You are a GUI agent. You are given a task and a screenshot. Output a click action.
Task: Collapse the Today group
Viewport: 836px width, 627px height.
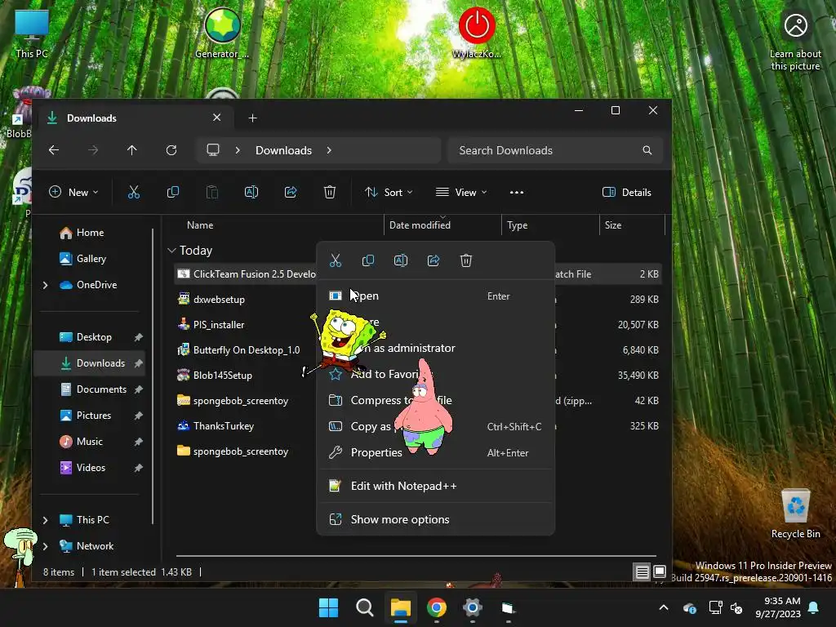click(x=171, y=251)
